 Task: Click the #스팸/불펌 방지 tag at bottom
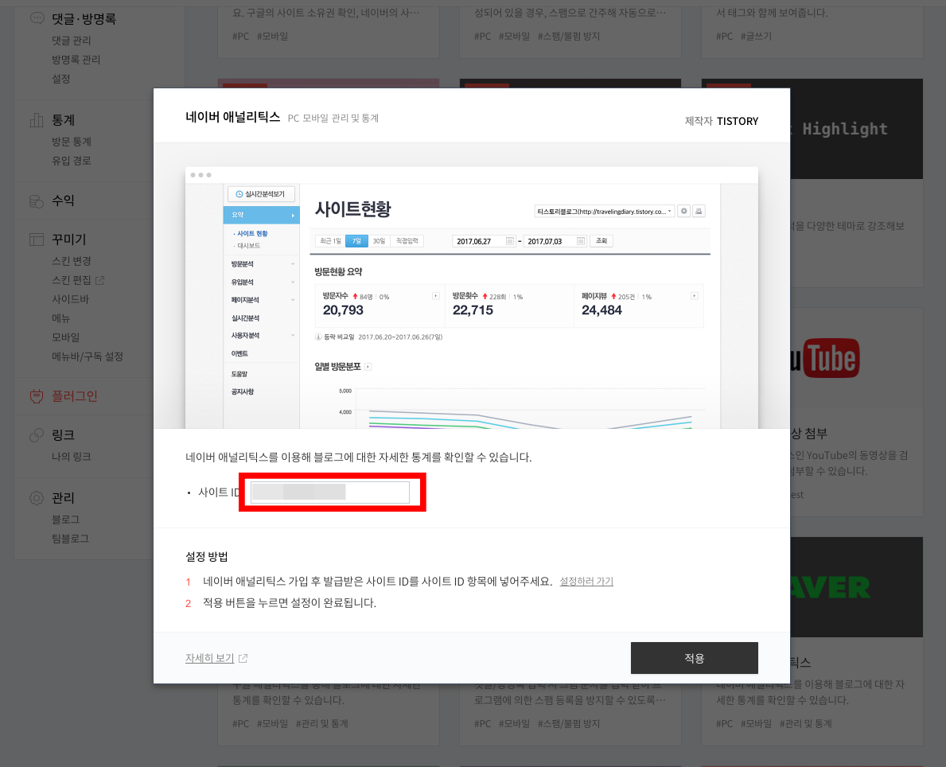[569, 723]
